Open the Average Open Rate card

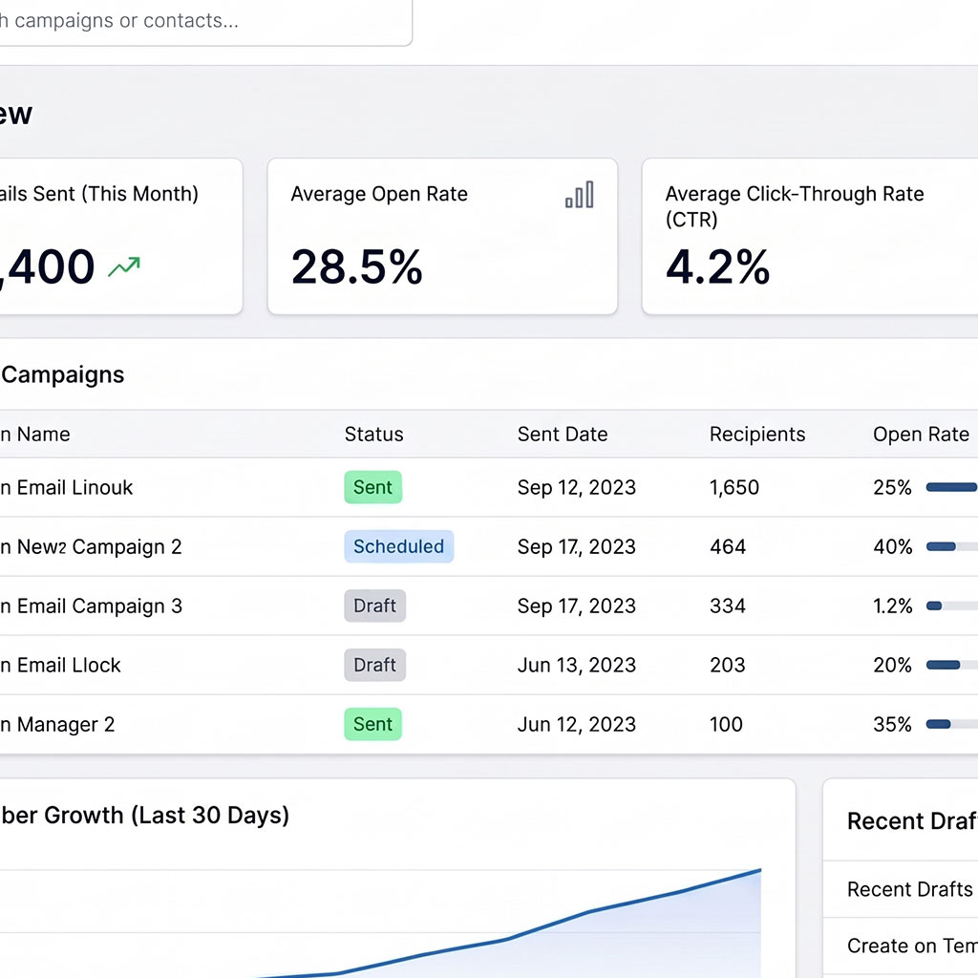(x=442, y=237)
